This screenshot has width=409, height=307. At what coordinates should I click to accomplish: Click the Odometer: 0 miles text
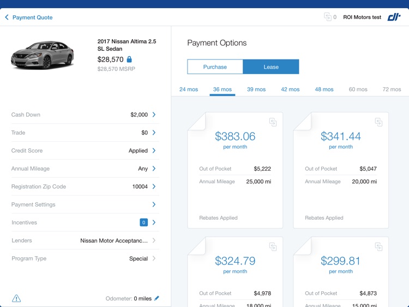click(128, 298)
